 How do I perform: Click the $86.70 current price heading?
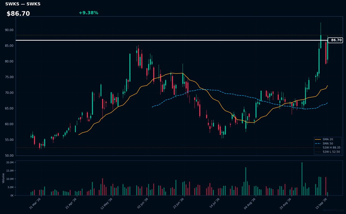18,14
